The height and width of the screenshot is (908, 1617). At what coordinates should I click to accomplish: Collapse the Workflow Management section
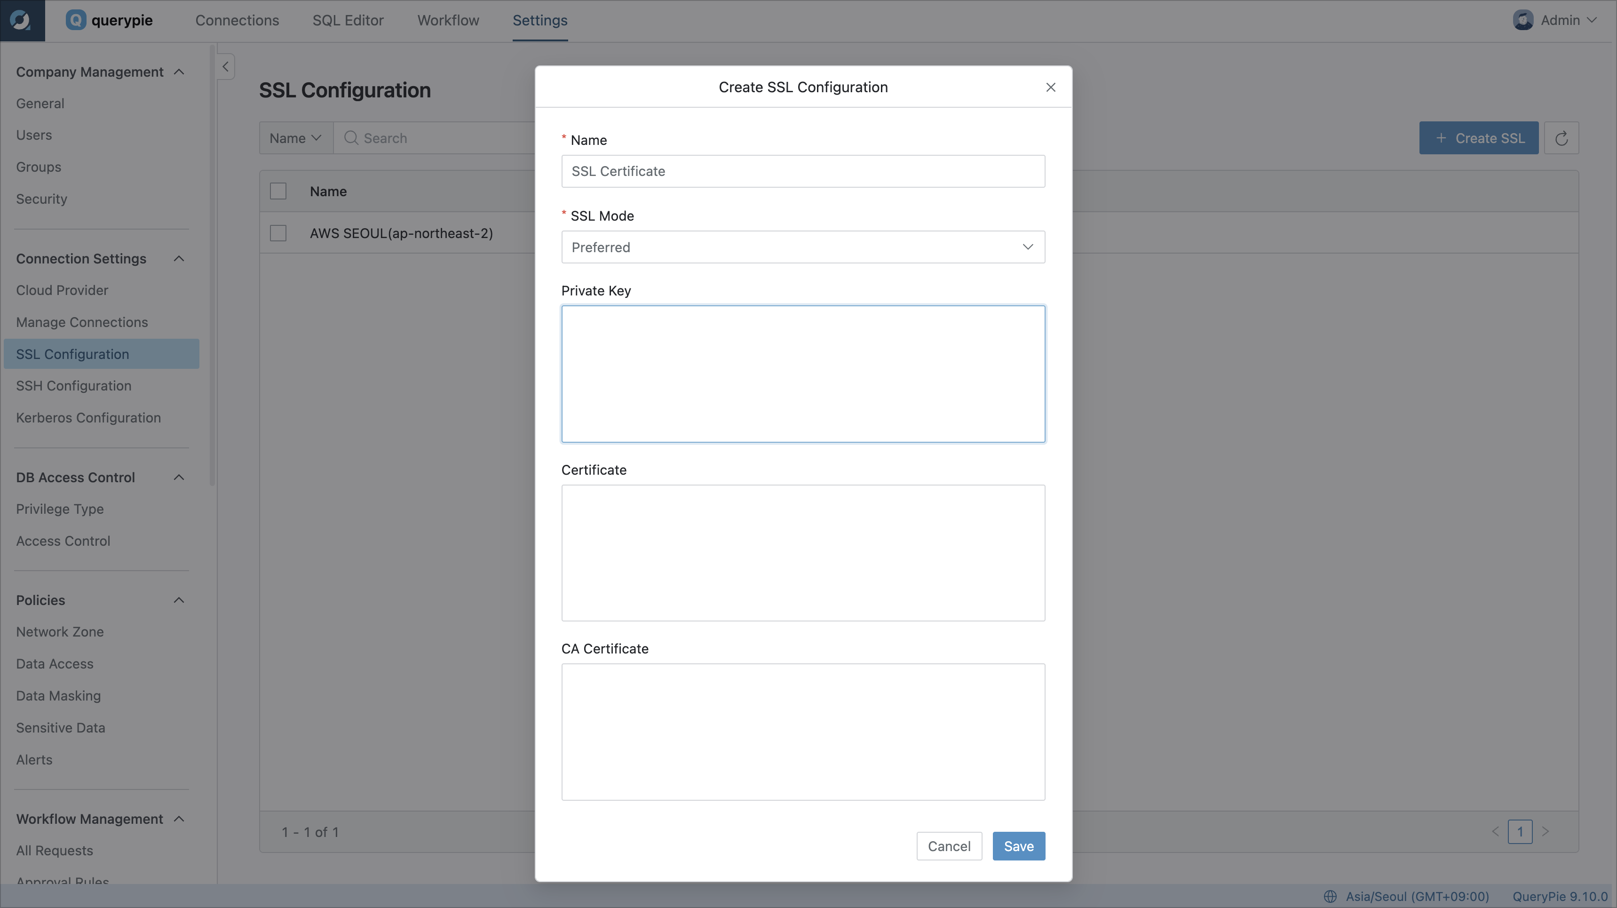tap(179, 819)
